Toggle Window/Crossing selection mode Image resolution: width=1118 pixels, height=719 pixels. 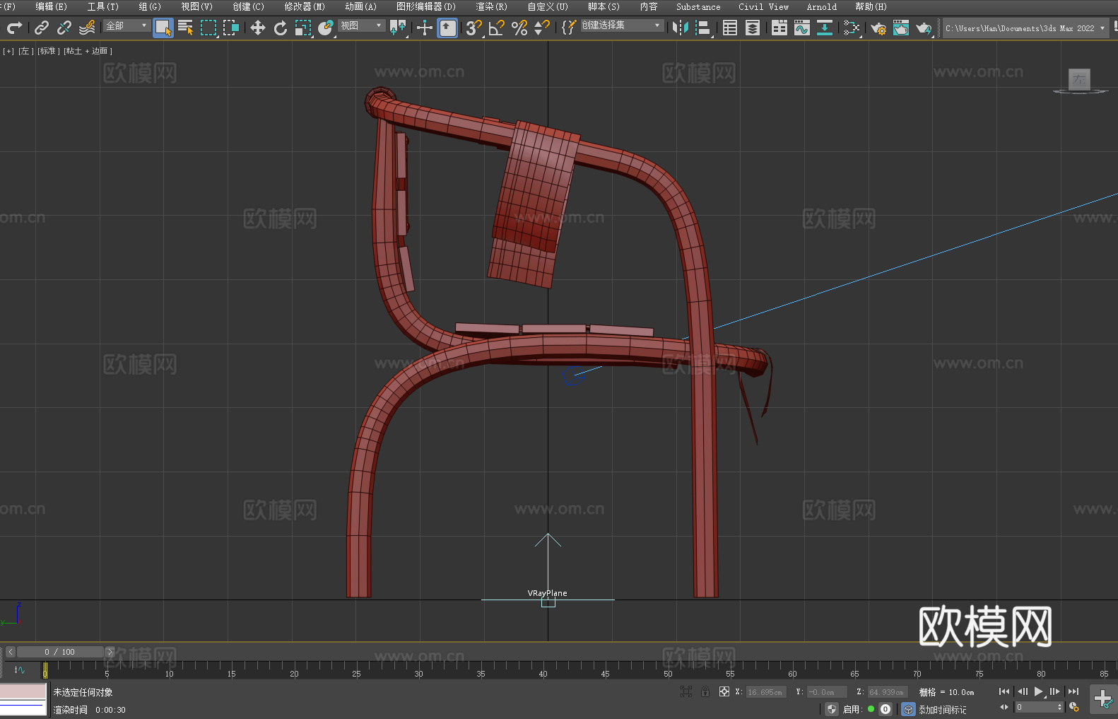(x=231, y=28)
